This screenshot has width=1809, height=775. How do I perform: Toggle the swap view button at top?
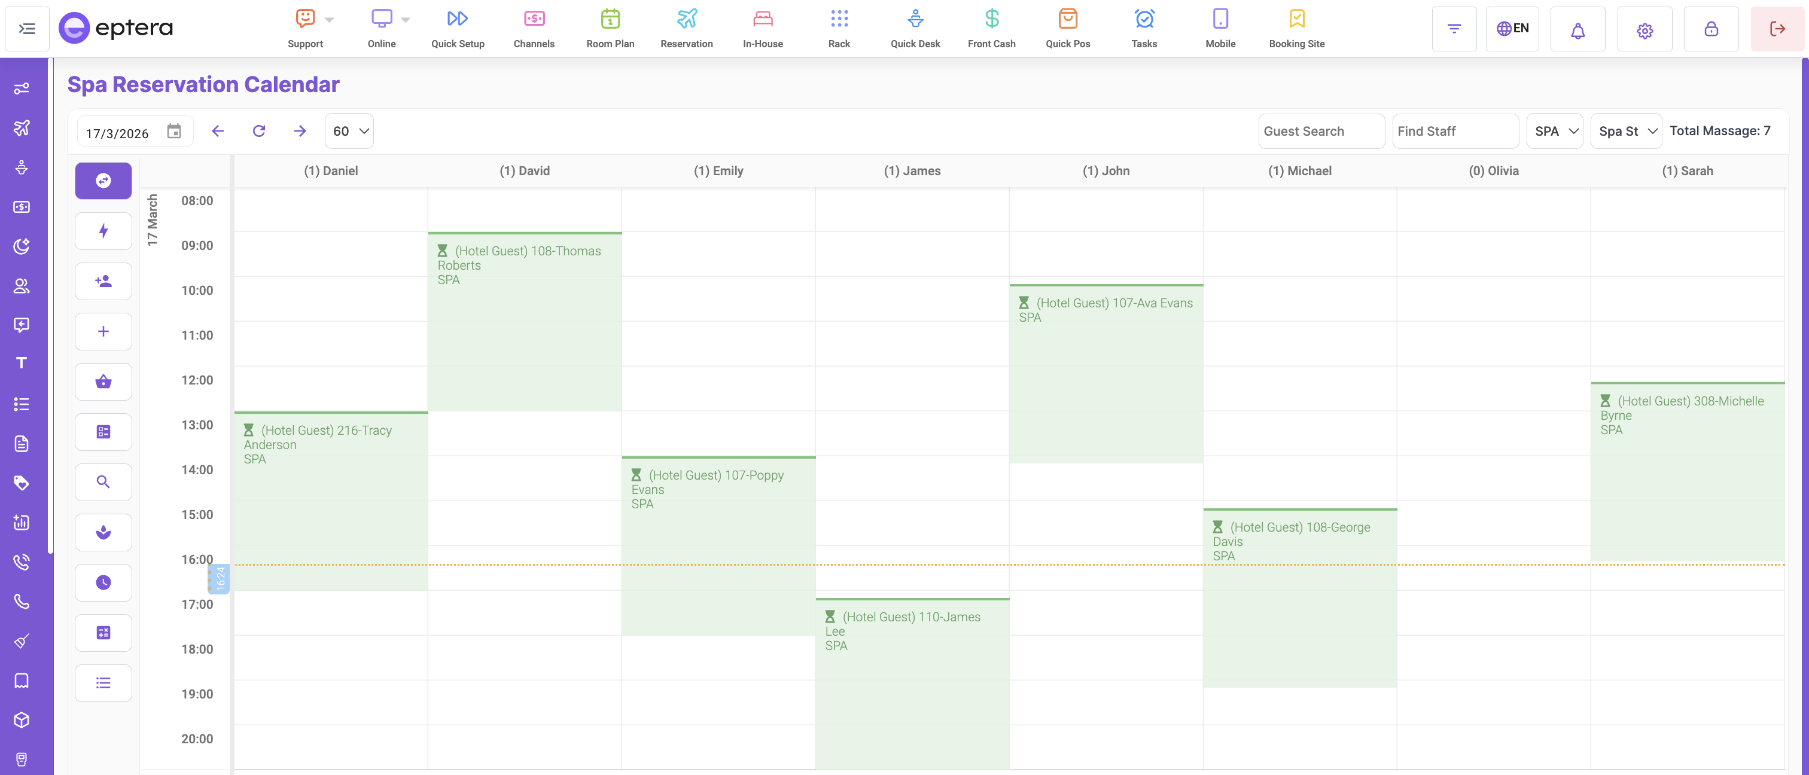(103, 181)
